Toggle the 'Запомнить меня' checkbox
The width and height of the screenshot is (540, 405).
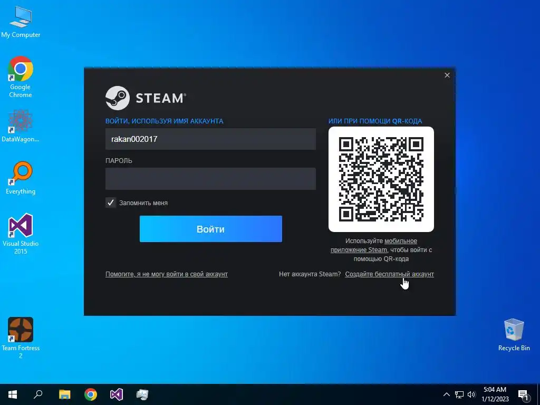tap(111, 203)
